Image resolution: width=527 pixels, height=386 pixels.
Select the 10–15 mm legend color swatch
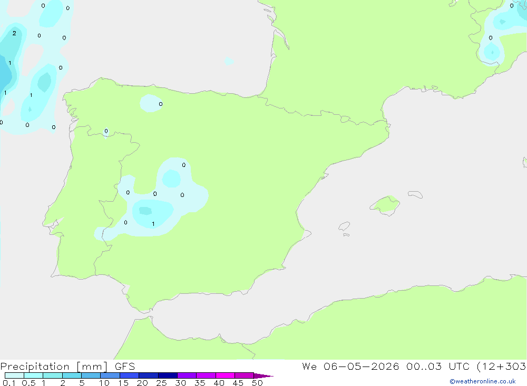[110, 375]
